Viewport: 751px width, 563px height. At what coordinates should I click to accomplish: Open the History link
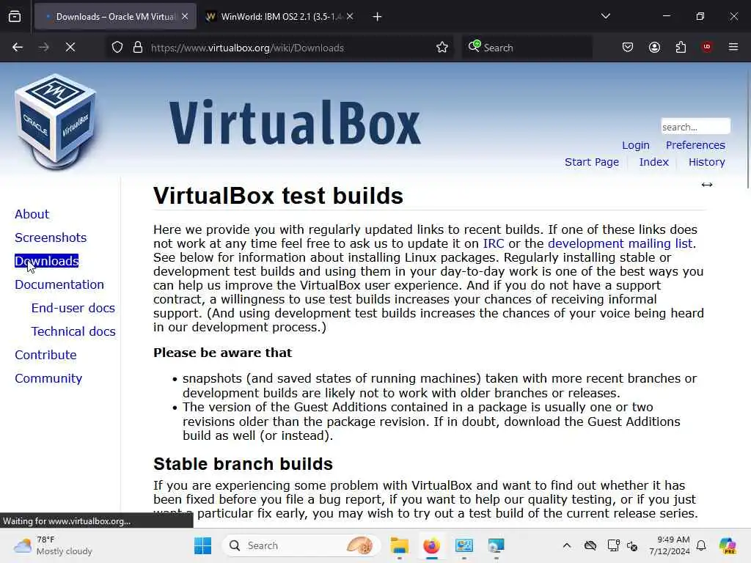pyautogui.click(x=706, y=162)
